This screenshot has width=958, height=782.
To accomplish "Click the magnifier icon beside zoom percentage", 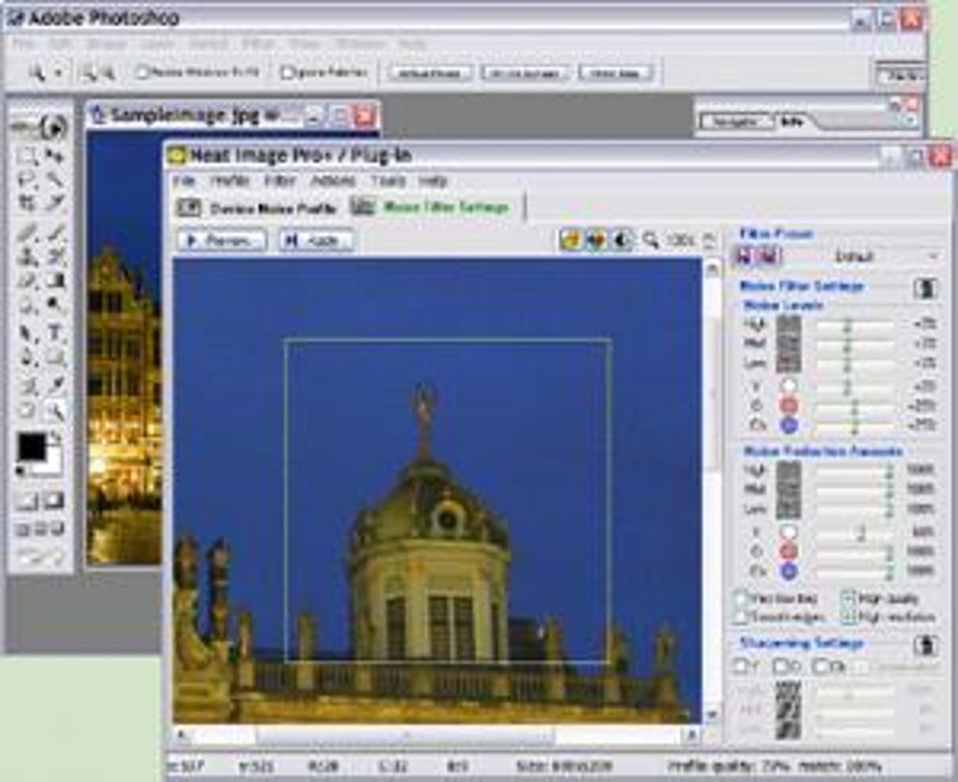I will coord(651,240).
